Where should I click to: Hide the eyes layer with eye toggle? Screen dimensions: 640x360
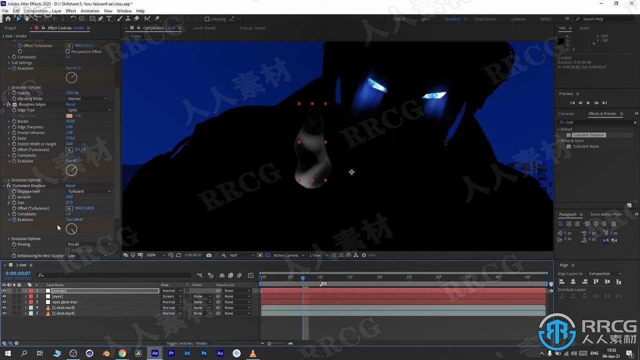point(4,296)
